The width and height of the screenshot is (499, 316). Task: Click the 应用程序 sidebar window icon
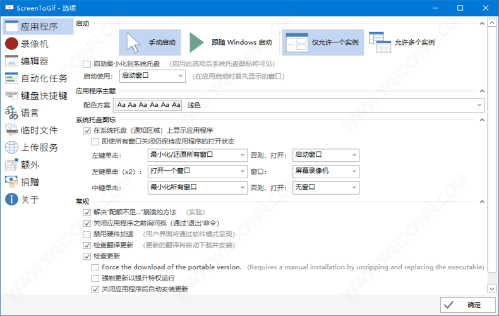11,26
